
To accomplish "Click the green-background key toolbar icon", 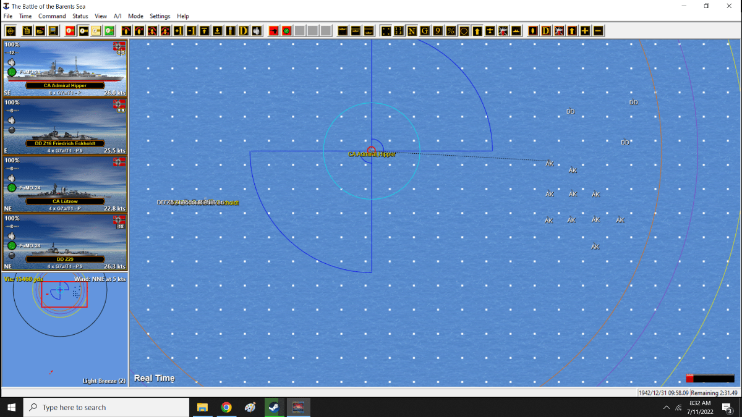I will tap(109, 31).
